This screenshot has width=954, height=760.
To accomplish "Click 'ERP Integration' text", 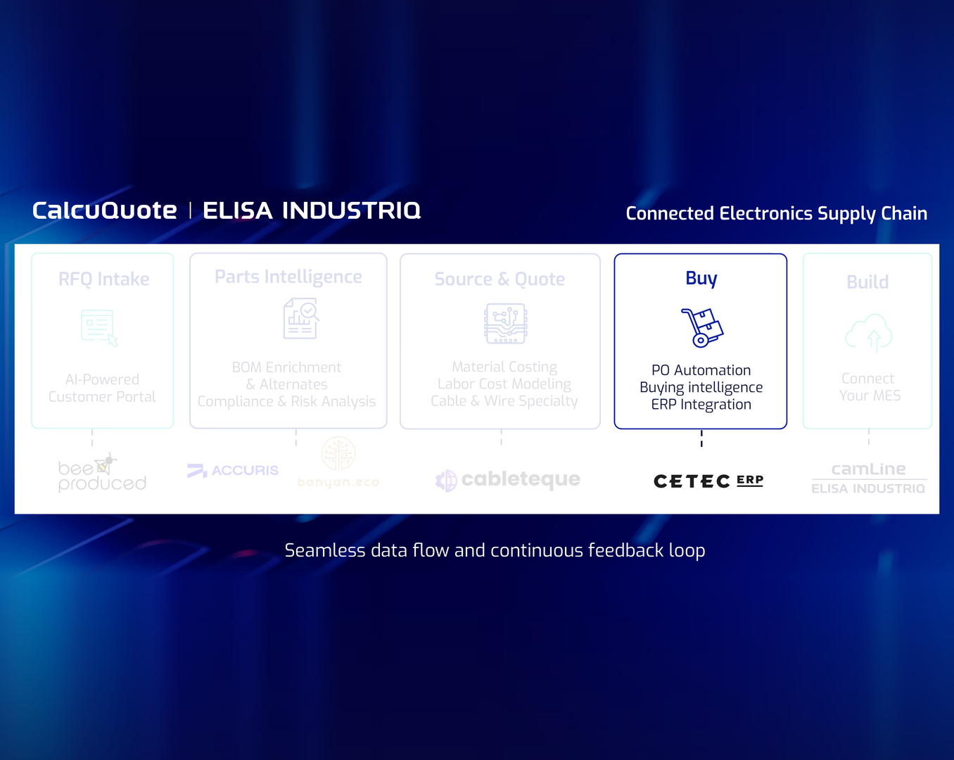I will coord(701,405).
